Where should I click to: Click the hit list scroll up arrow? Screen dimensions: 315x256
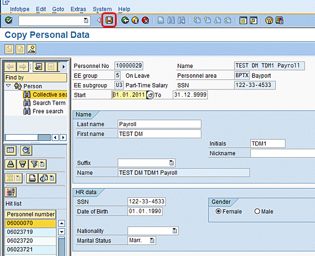click(x=61, y=223)
